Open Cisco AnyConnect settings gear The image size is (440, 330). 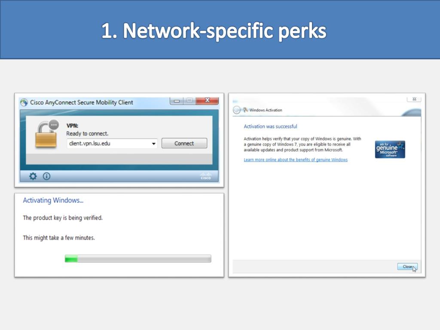(x=33, y=176)
